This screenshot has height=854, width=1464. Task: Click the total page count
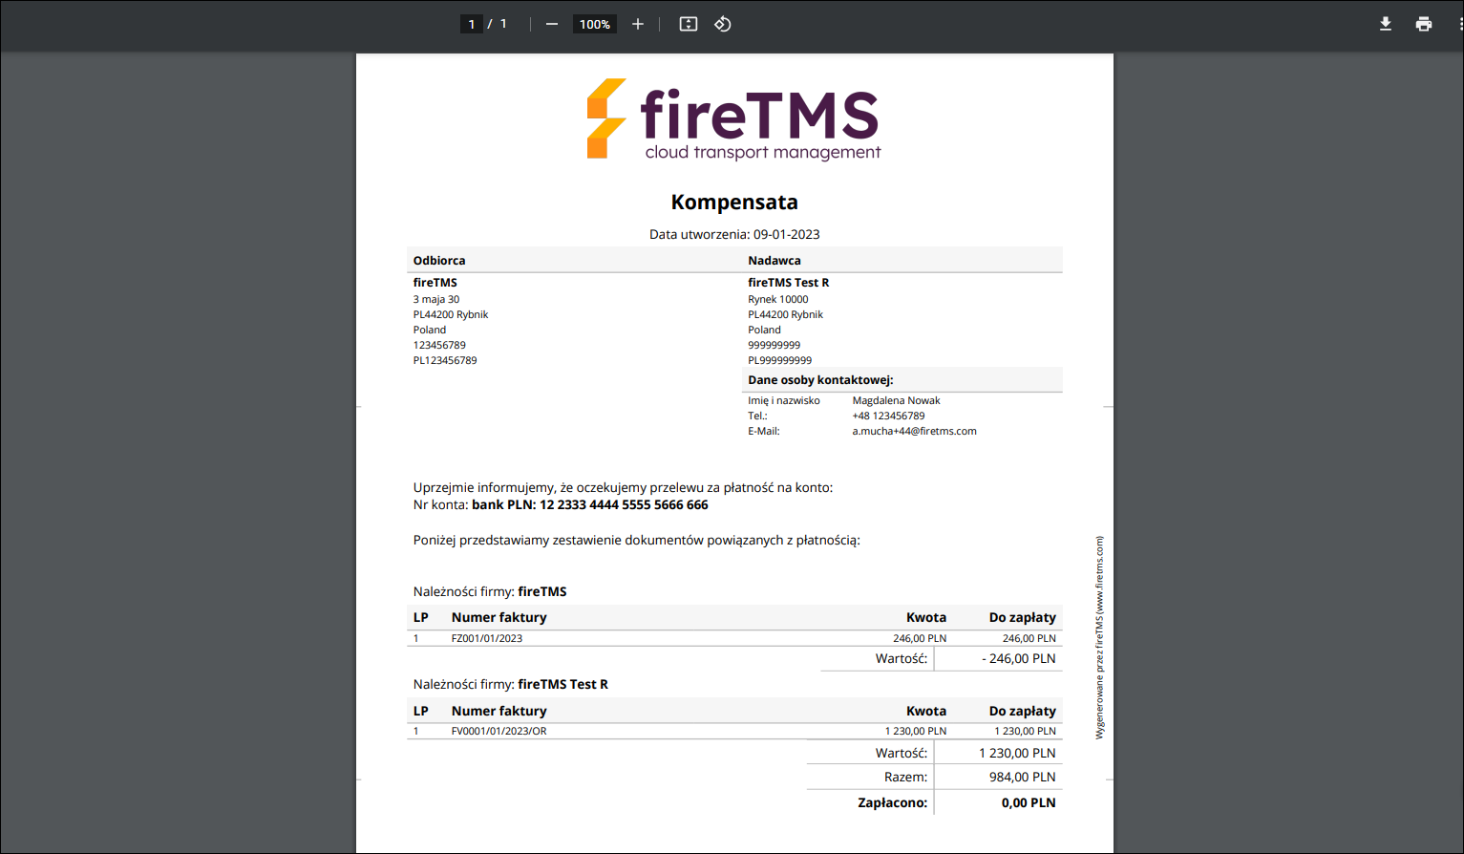(503, 24)
